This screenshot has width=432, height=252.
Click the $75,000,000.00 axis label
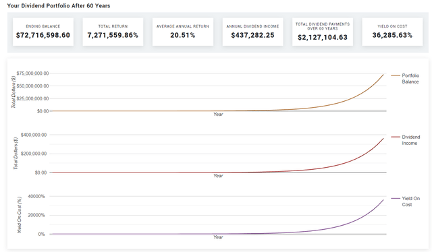click(x=32, y=73)
